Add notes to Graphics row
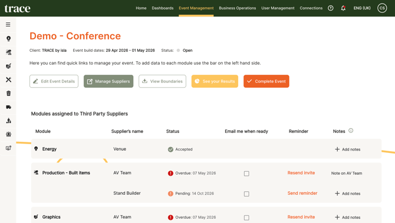 (x=347, y=218)
